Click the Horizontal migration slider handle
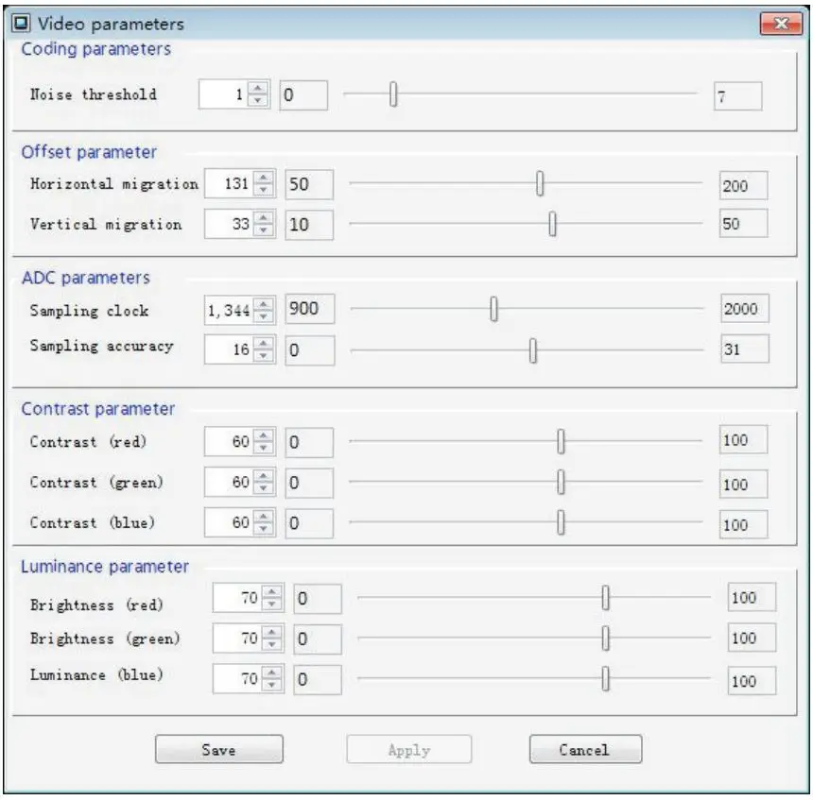The width and height of the screenshot is (813, 800). pos(539,181)
